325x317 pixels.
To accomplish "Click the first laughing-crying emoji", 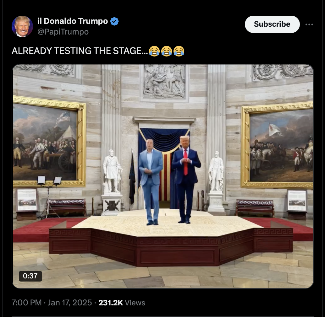I will tap(154, 51).
